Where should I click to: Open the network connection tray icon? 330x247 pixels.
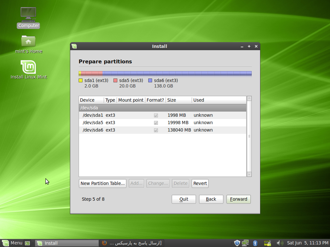click(x=245, y=243)
